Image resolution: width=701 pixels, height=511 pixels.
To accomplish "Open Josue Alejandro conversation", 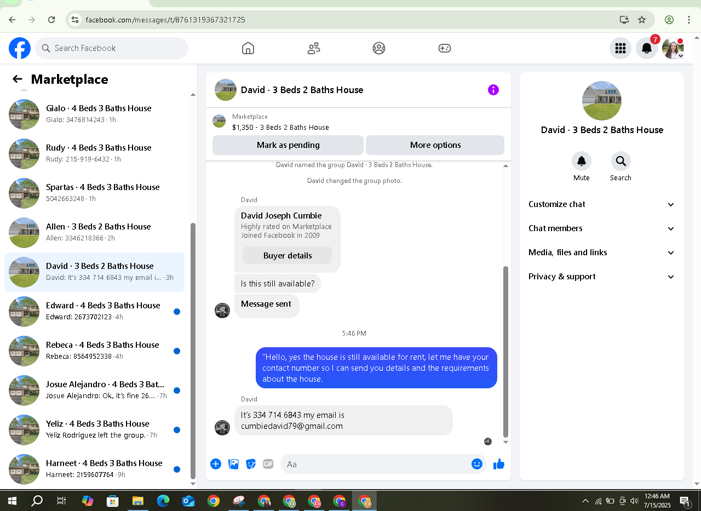I will [94, 391].
